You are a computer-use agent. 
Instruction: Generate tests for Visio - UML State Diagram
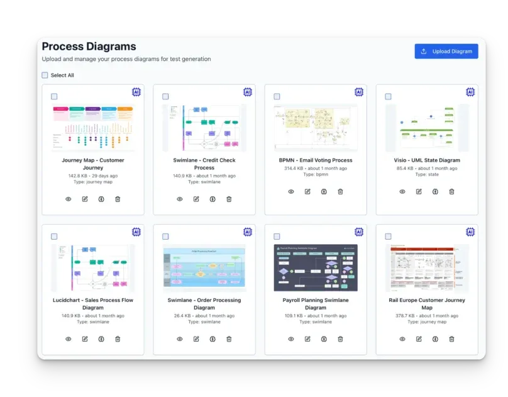click(x=436, y=191)
